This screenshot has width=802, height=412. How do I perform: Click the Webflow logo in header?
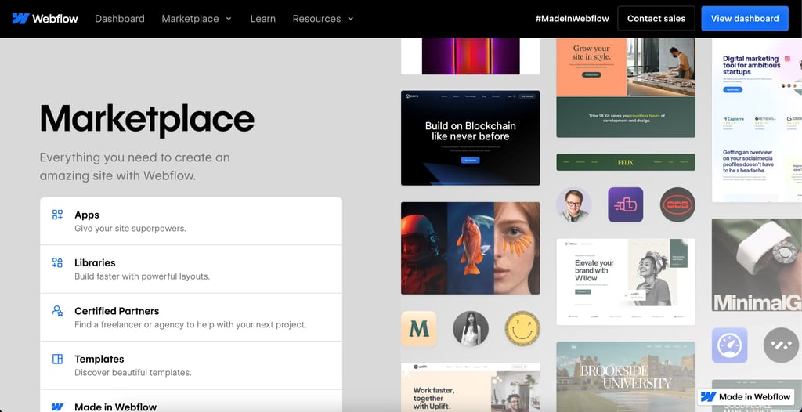45,19
